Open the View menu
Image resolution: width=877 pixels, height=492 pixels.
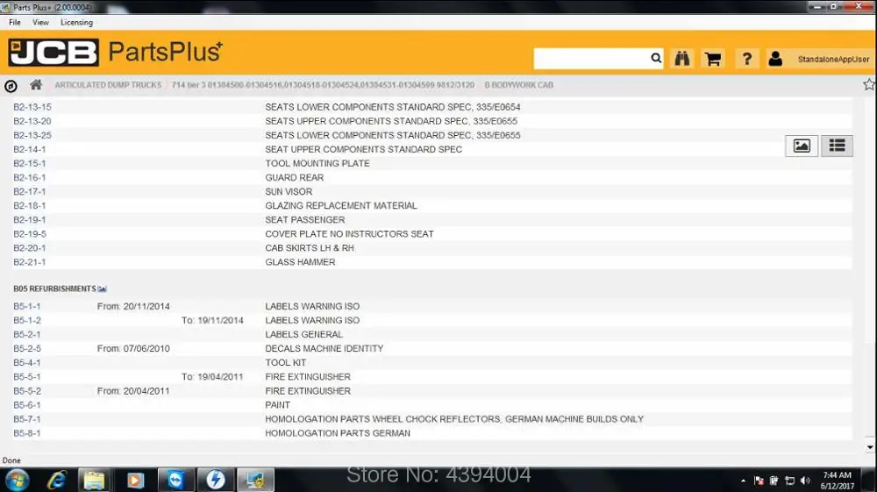tap(40, 23)
